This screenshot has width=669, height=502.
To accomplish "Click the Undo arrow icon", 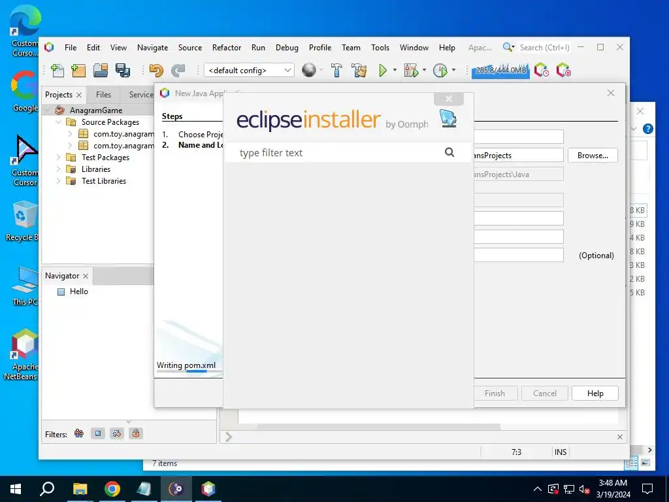I will [x=156, y=71].
